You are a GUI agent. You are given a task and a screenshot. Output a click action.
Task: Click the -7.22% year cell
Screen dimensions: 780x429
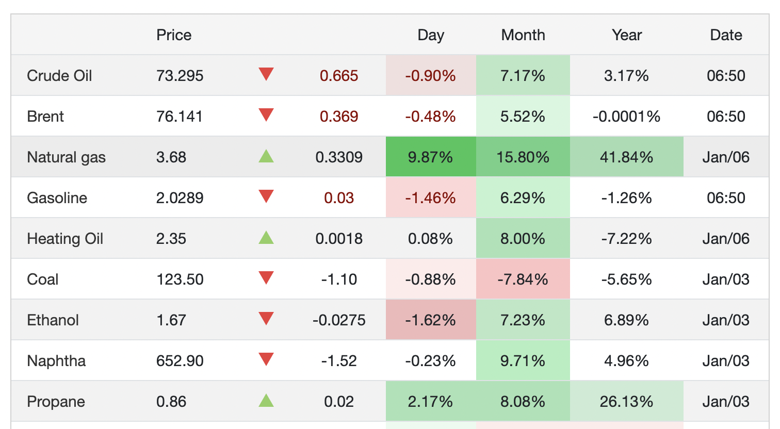627,239
